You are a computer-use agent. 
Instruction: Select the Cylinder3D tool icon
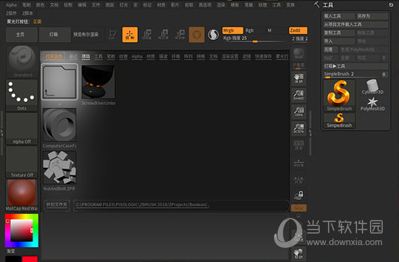(x=372, y=87)
